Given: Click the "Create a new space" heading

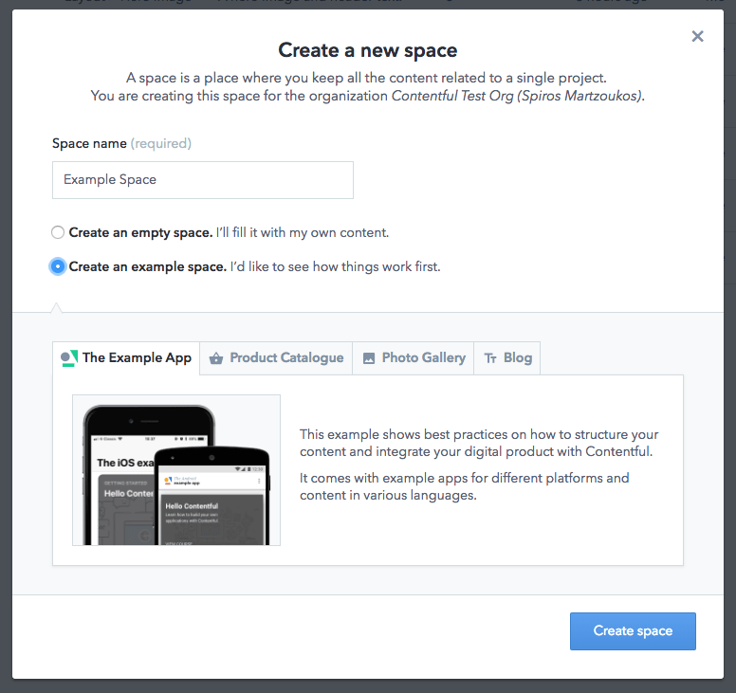Looking at the screenshot, I should 367,50.
